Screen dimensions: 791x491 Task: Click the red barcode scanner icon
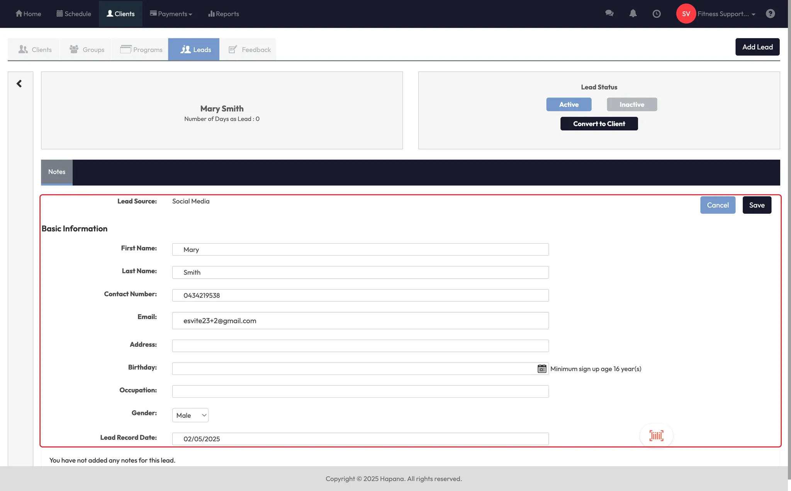tap(656, 435)
